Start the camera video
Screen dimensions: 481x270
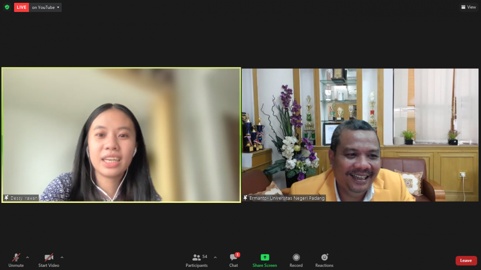pos(49,260)
